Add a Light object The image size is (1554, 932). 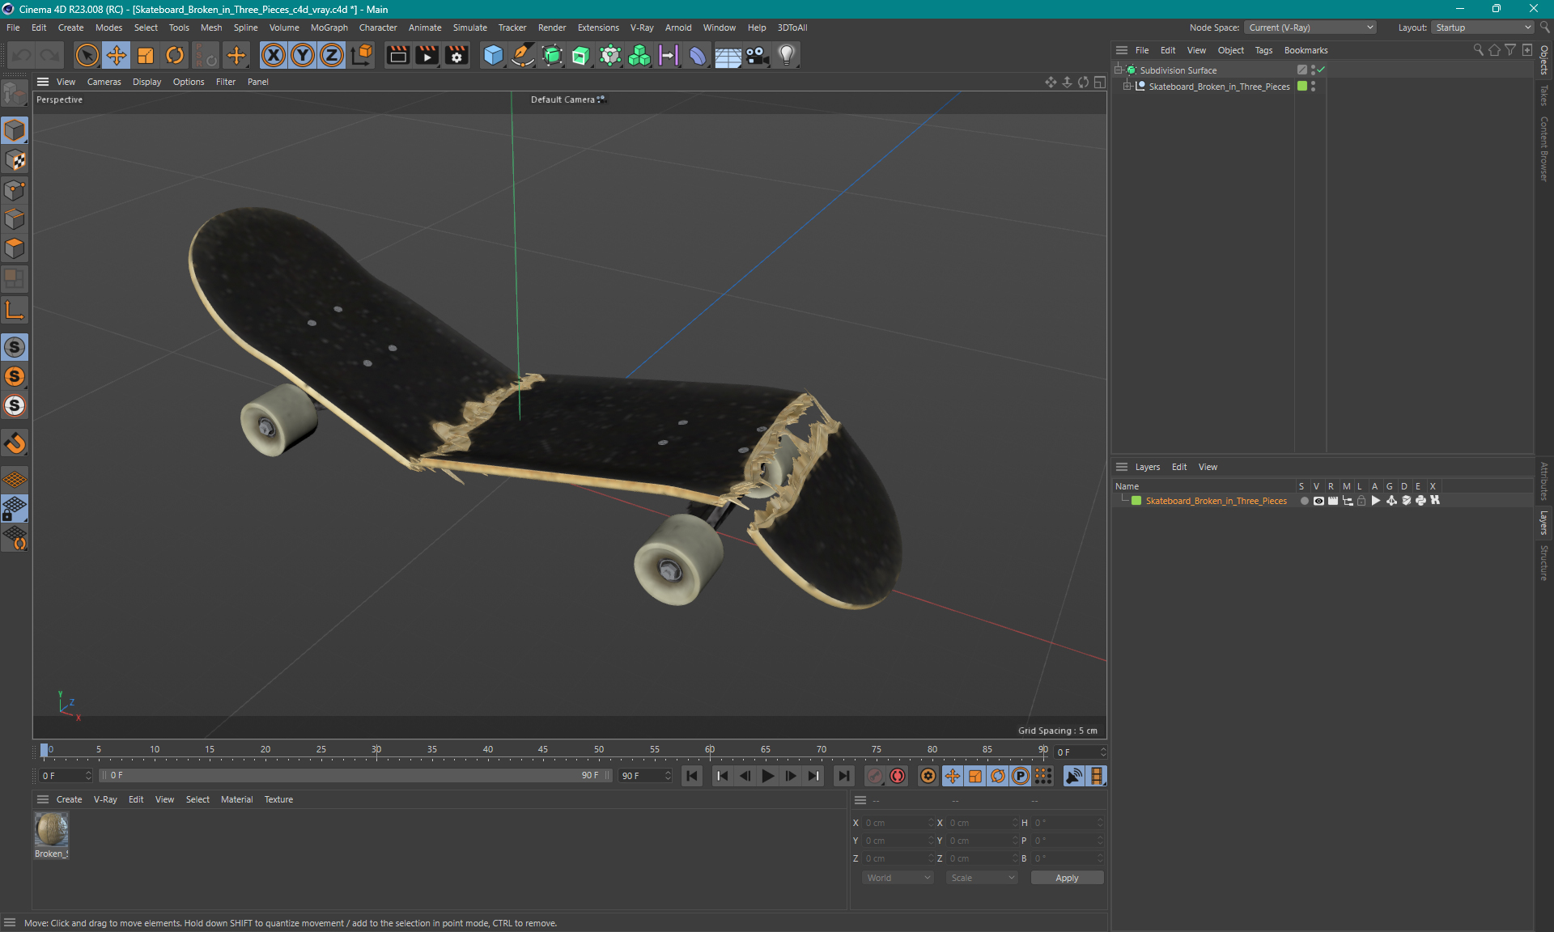coord(787,55)
